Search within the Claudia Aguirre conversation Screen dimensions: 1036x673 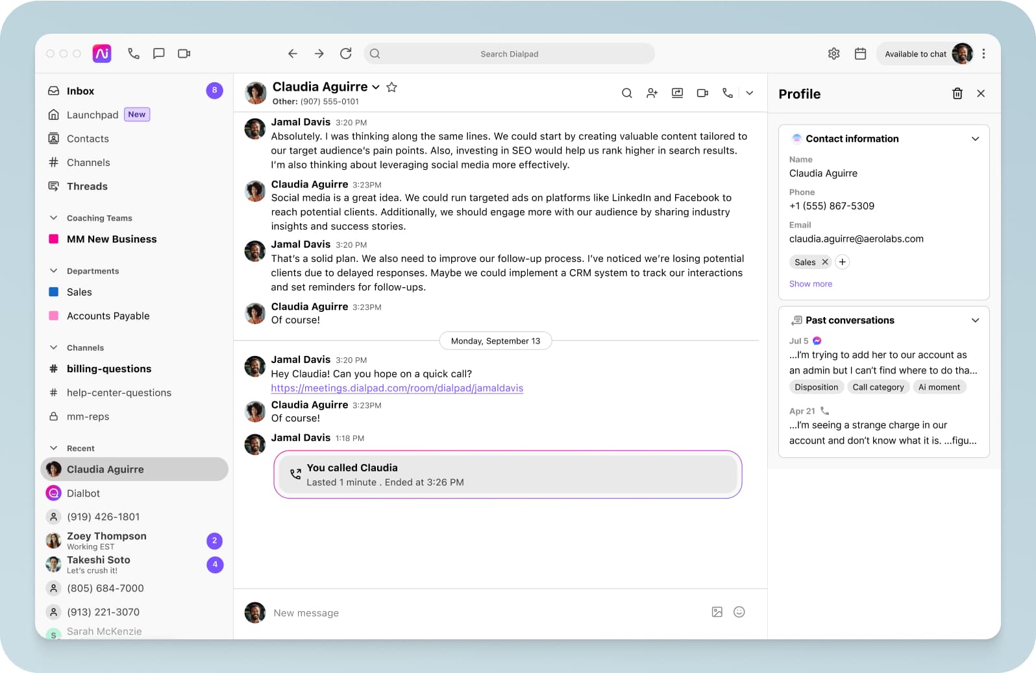tap(626, 93)
